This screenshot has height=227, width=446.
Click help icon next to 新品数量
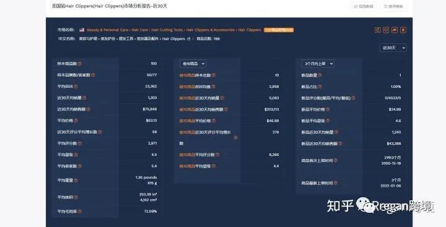pos(320,75)
